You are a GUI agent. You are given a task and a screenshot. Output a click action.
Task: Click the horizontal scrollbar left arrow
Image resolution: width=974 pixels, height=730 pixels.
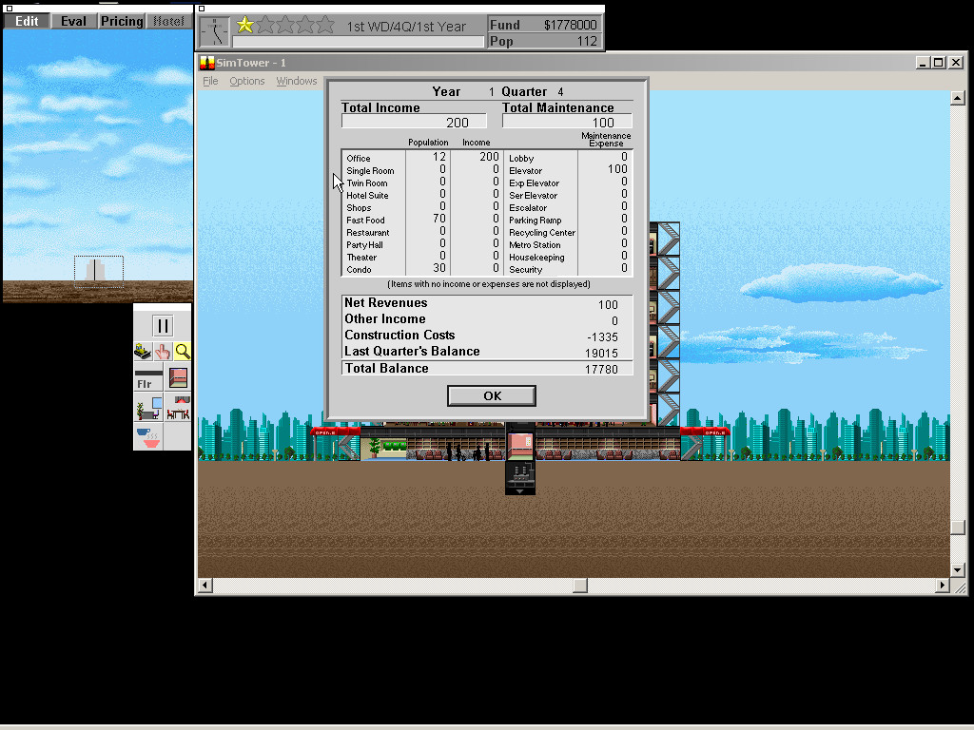pyautogui.click(x=205, y=586)
